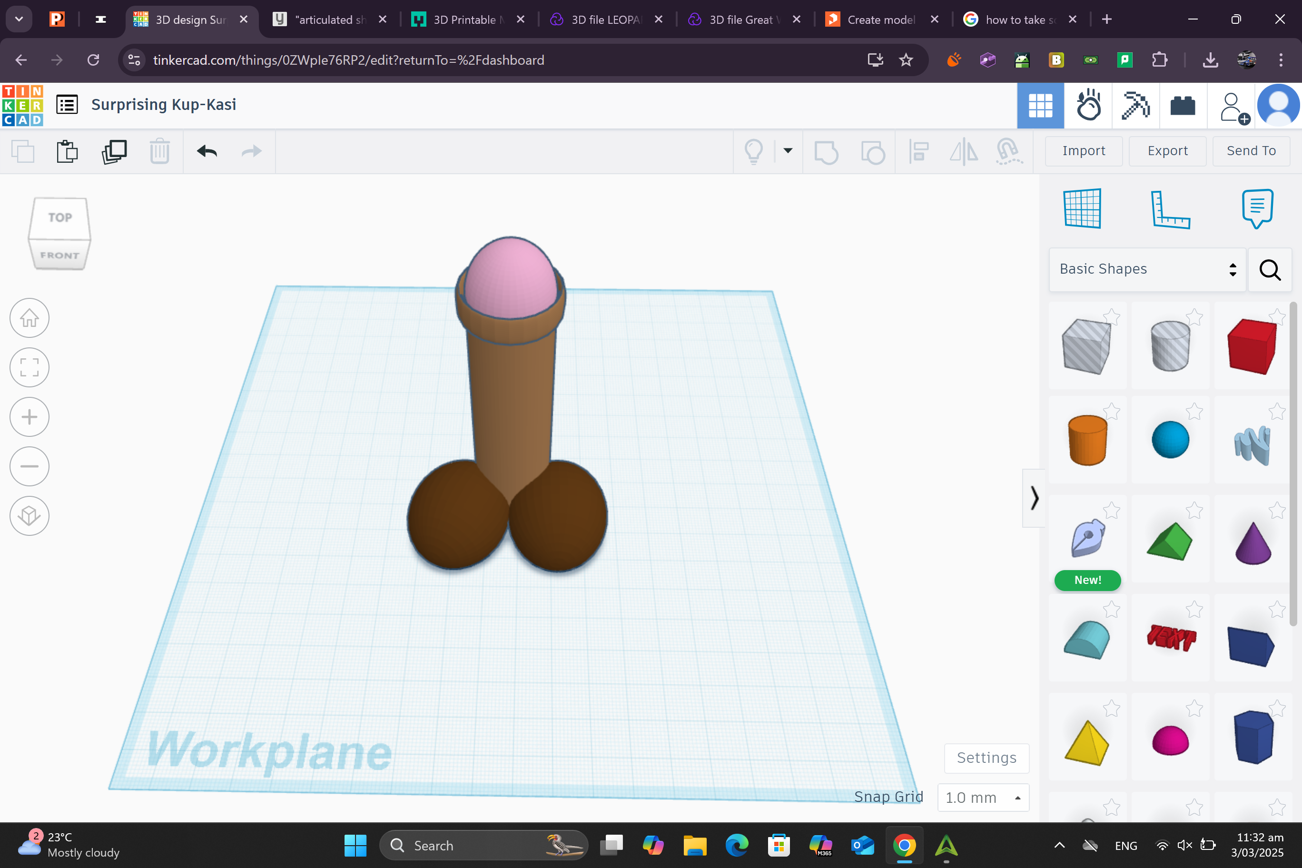Favorite the red Box shape star
This screenshot has width=1302, height=868.
tap(1276, 317)
